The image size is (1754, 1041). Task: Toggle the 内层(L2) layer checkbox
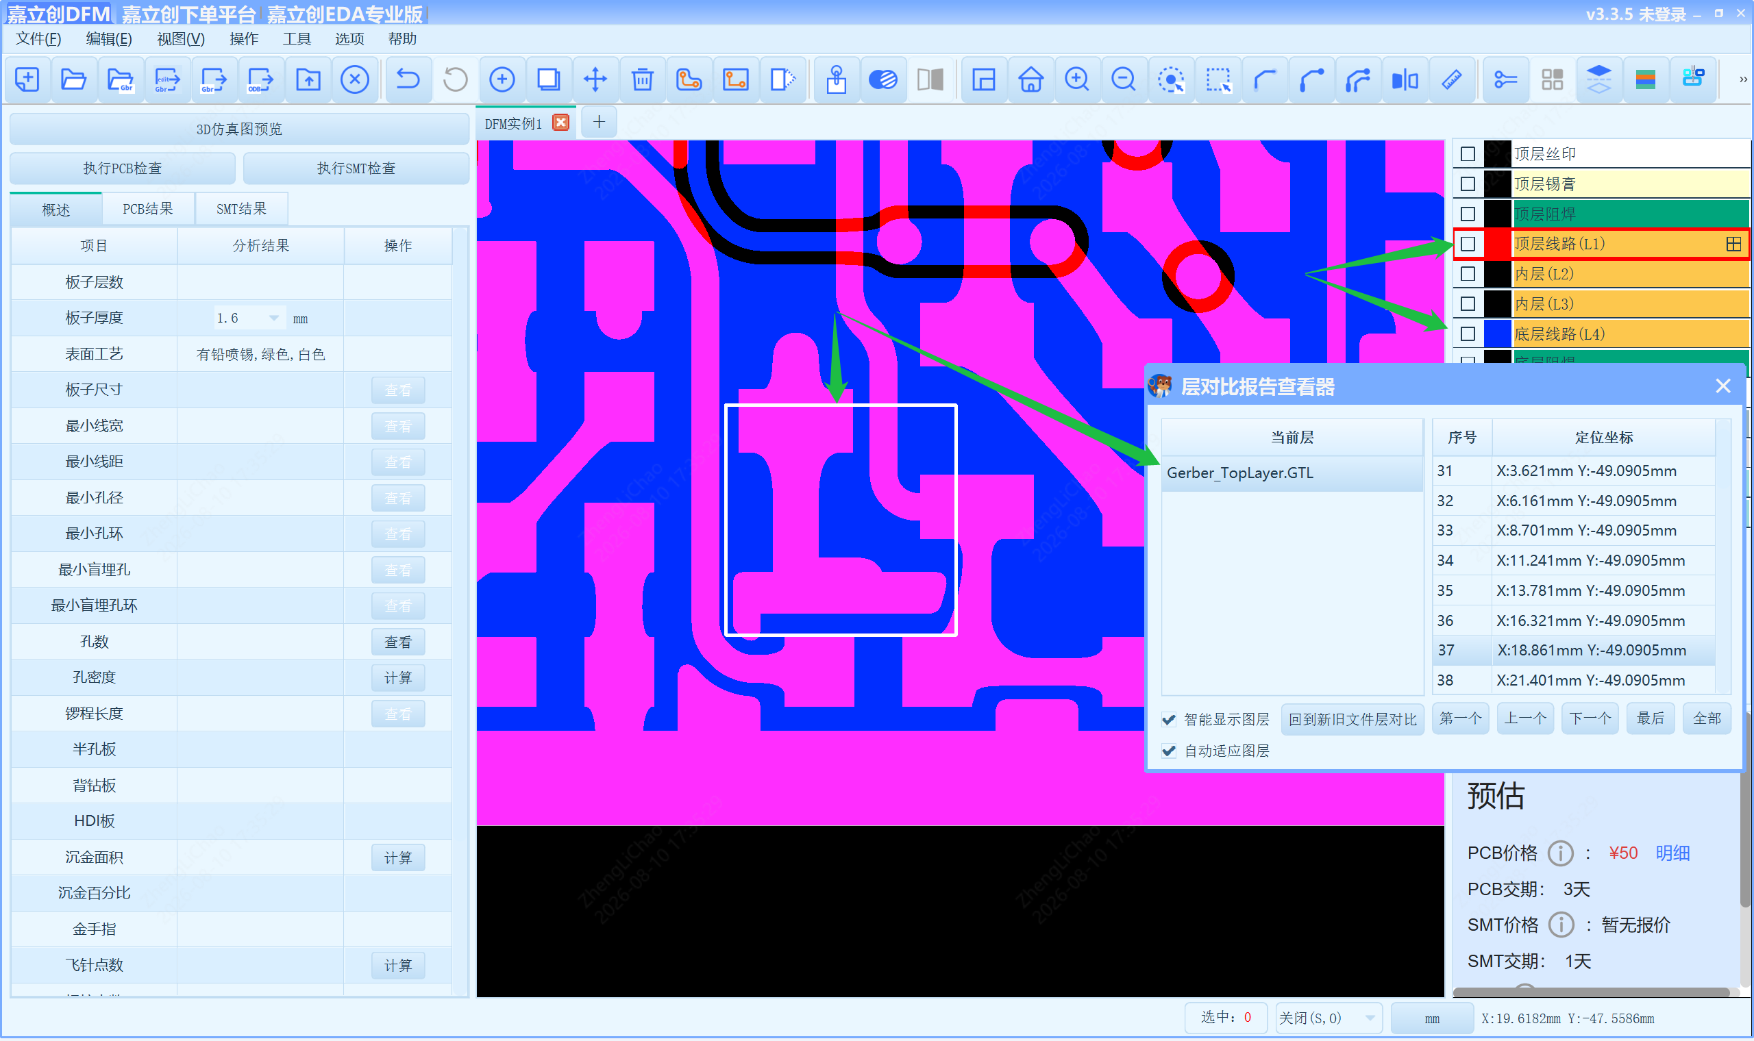tap(1468, 274)
